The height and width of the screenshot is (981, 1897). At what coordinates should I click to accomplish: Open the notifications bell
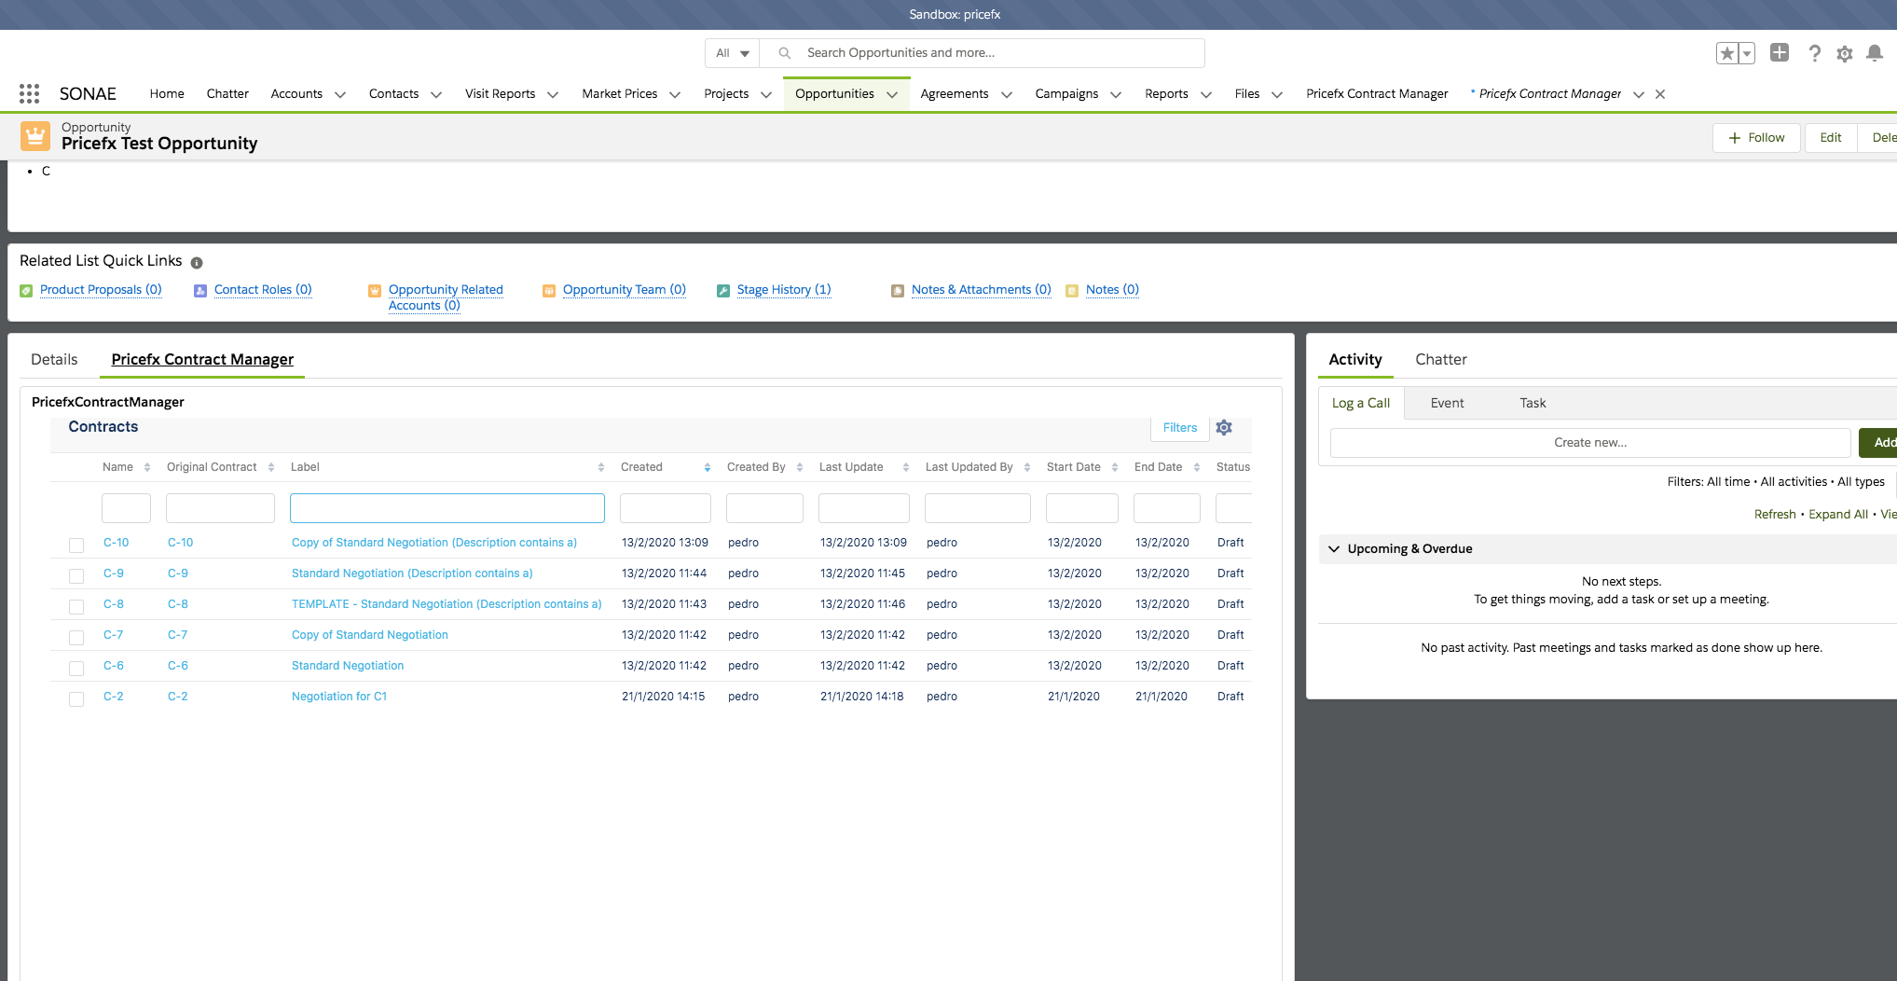point(1875,53)
